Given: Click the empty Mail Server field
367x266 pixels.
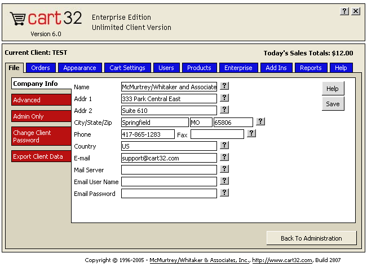Looking at the screenshot, I should click(x=169, y=170).
